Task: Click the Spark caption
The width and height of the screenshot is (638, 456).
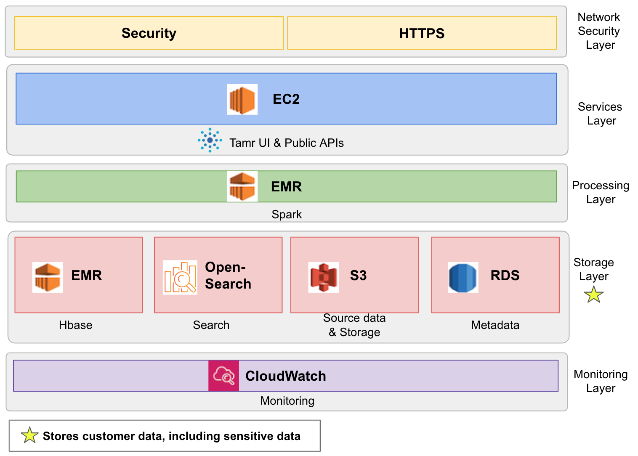Action: pos(287,215)
